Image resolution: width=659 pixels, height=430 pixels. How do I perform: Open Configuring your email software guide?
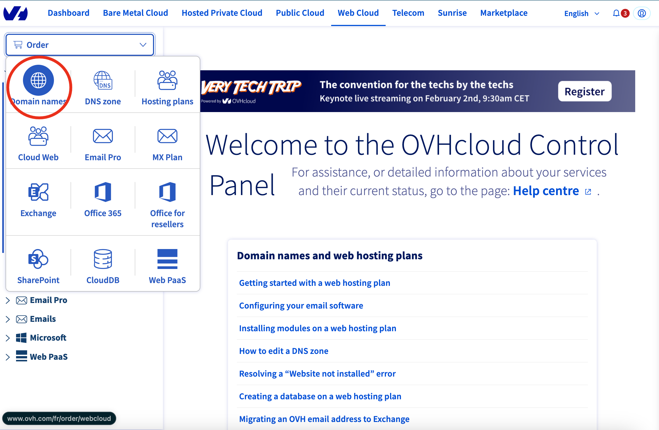[x=301, y=305]
